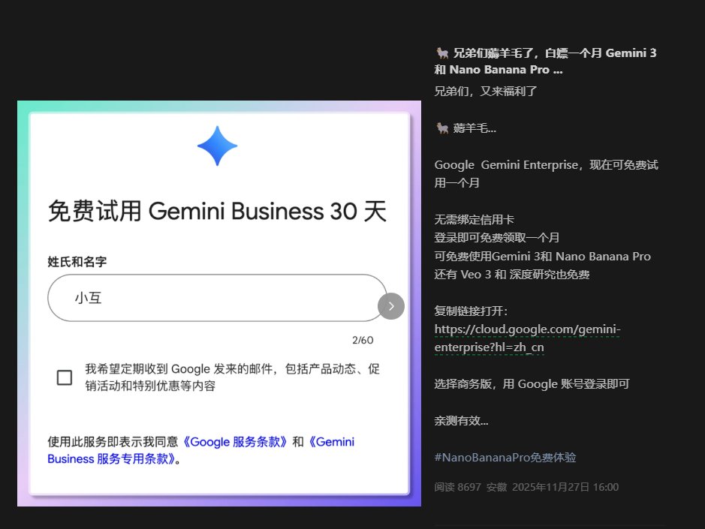Screen dimensions: 705x529
Task: Click the blue Gemini sparkle logo
Action: (x=217, y=146)
